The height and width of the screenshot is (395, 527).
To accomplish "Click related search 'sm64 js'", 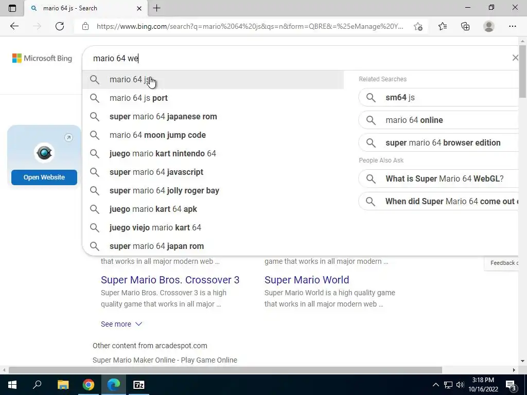I will pos(438,97).
